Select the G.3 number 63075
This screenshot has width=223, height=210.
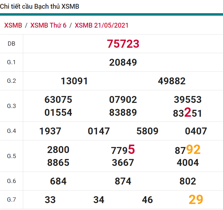pyautogui.click(x=58, y=100)
